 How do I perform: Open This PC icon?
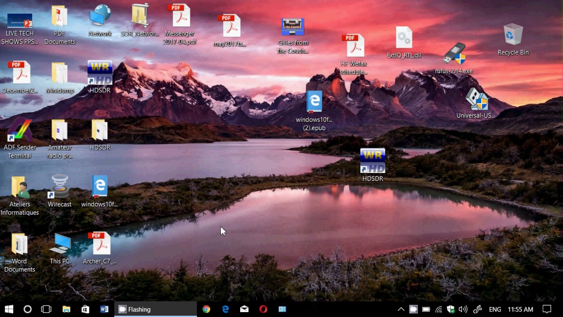click(x=59, y=249)
